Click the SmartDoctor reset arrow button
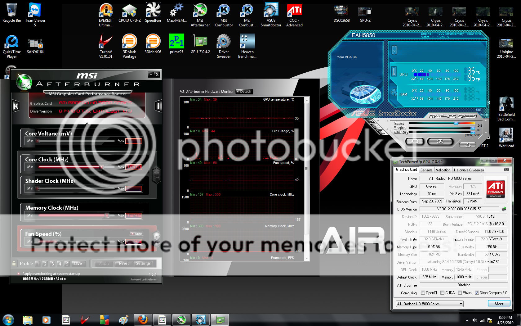The height and width of the screenshot is (326, 521). point(415,142)
